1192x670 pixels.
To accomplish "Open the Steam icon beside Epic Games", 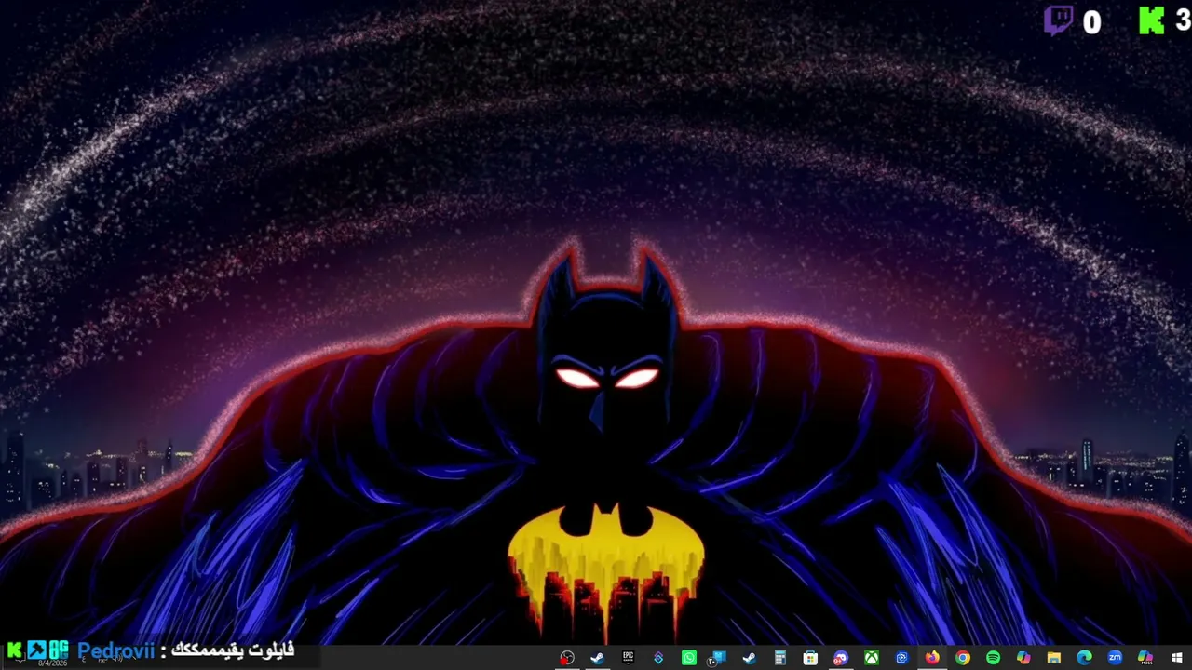I will 597,658.
